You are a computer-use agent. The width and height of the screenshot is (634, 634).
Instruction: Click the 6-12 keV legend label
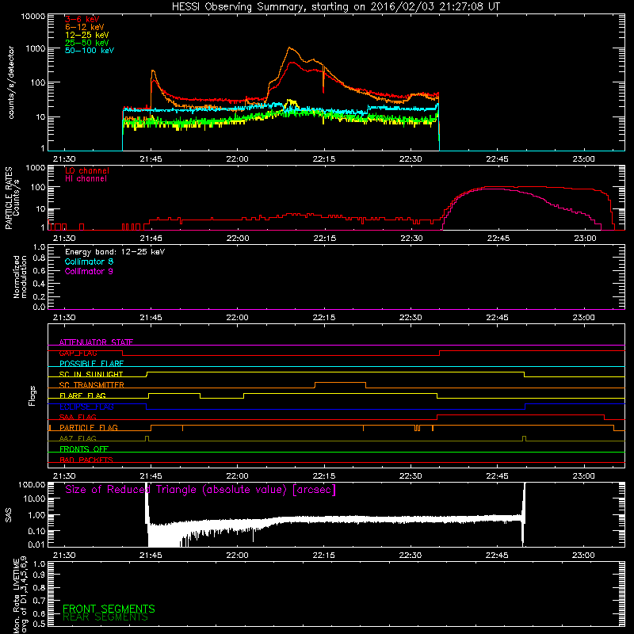click(85, 27)
